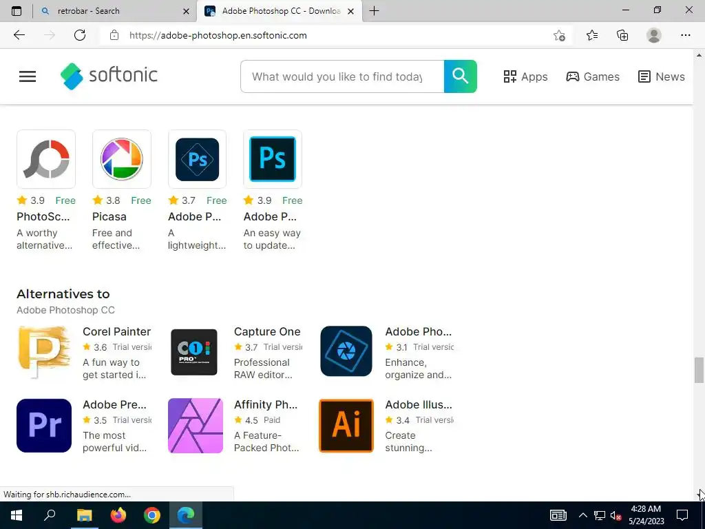This screenshot has height=529, width=705.
Task: Open the Adobe Photoshop Elements icon
Action: 346,351
